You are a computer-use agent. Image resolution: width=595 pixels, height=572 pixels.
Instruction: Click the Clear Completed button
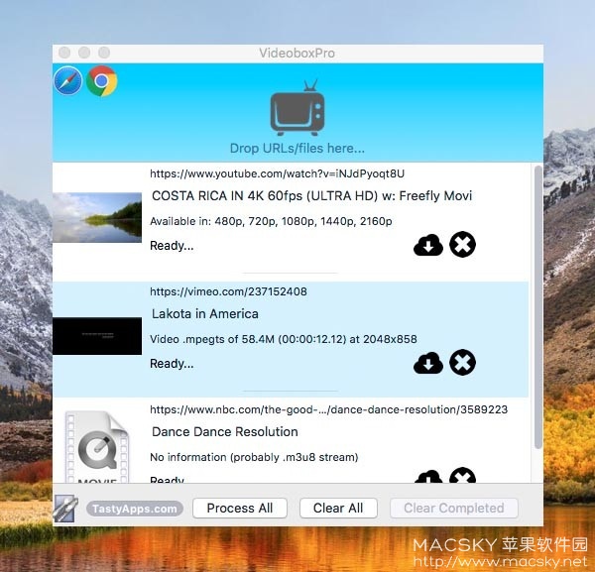coord(454,508)
